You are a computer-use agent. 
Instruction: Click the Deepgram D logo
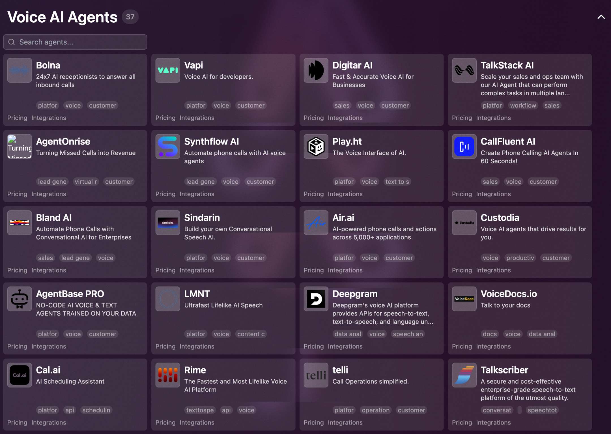pos(316,299)
